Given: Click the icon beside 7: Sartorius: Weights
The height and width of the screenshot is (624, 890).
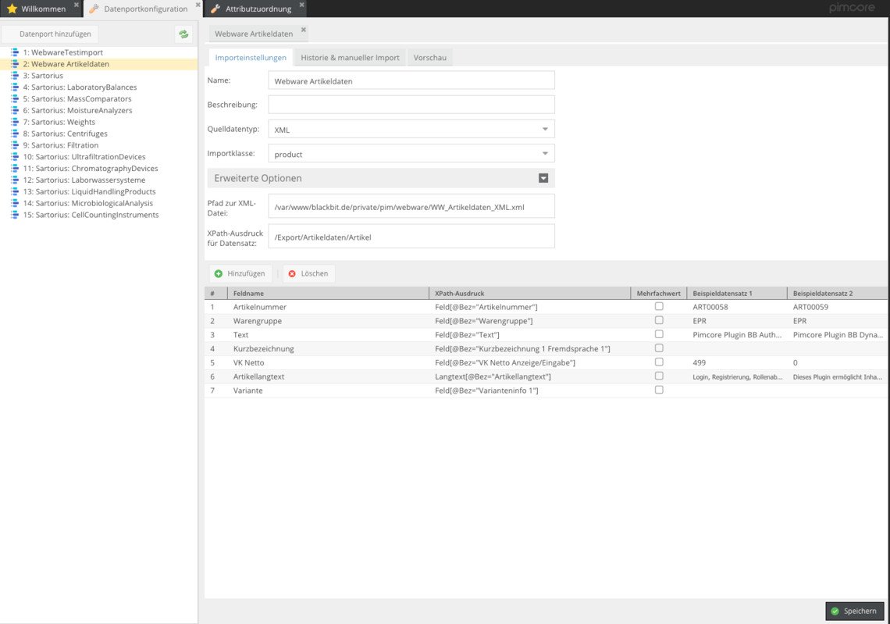Looking at the screenshot, I should pos(16,122).
